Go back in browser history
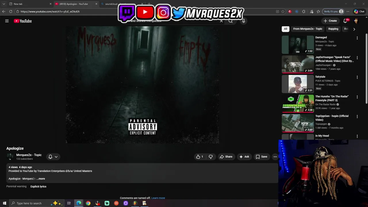 point(4,11)
